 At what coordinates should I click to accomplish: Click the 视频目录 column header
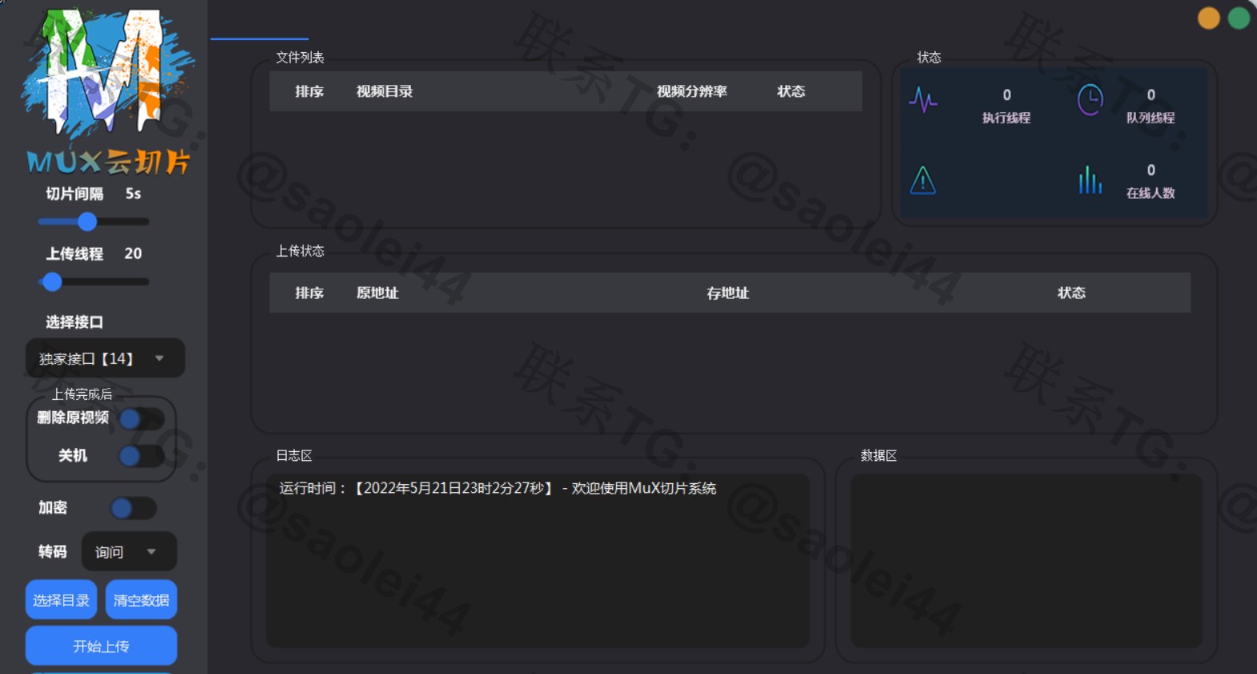[385, 91]
